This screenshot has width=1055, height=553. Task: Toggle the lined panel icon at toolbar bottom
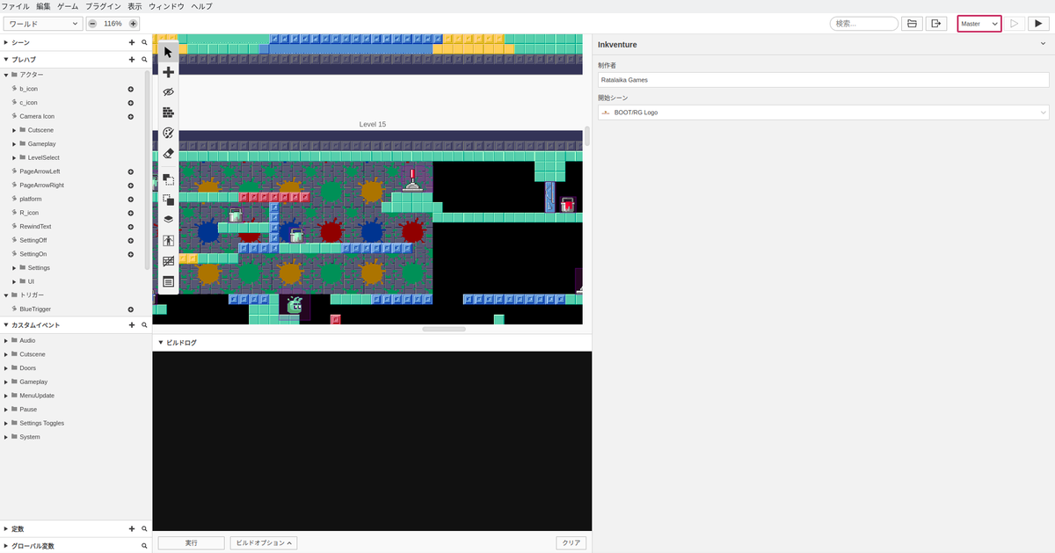[168, 282]
